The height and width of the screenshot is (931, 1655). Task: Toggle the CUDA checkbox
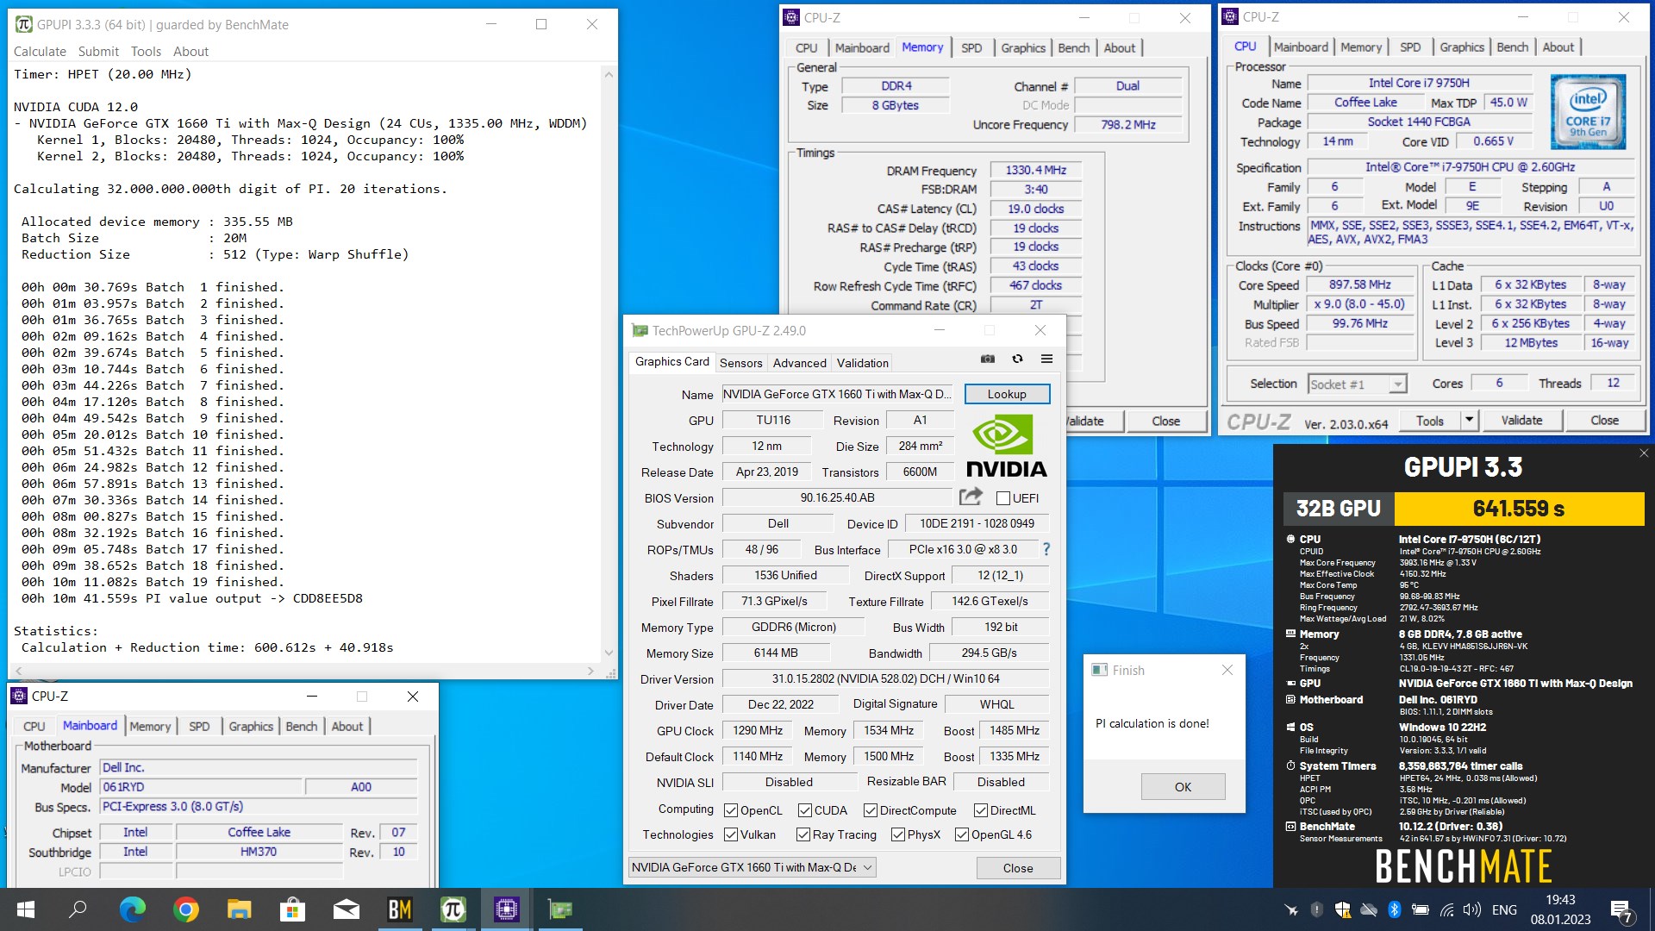pyautogui.click(x=805, y=810)
